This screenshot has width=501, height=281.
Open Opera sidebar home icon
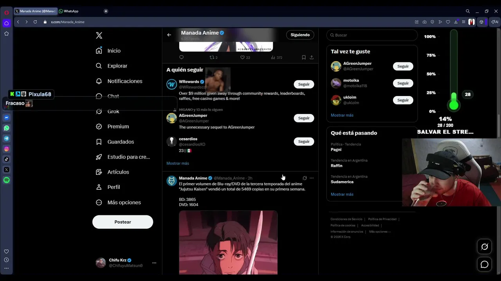pos(7,23)
